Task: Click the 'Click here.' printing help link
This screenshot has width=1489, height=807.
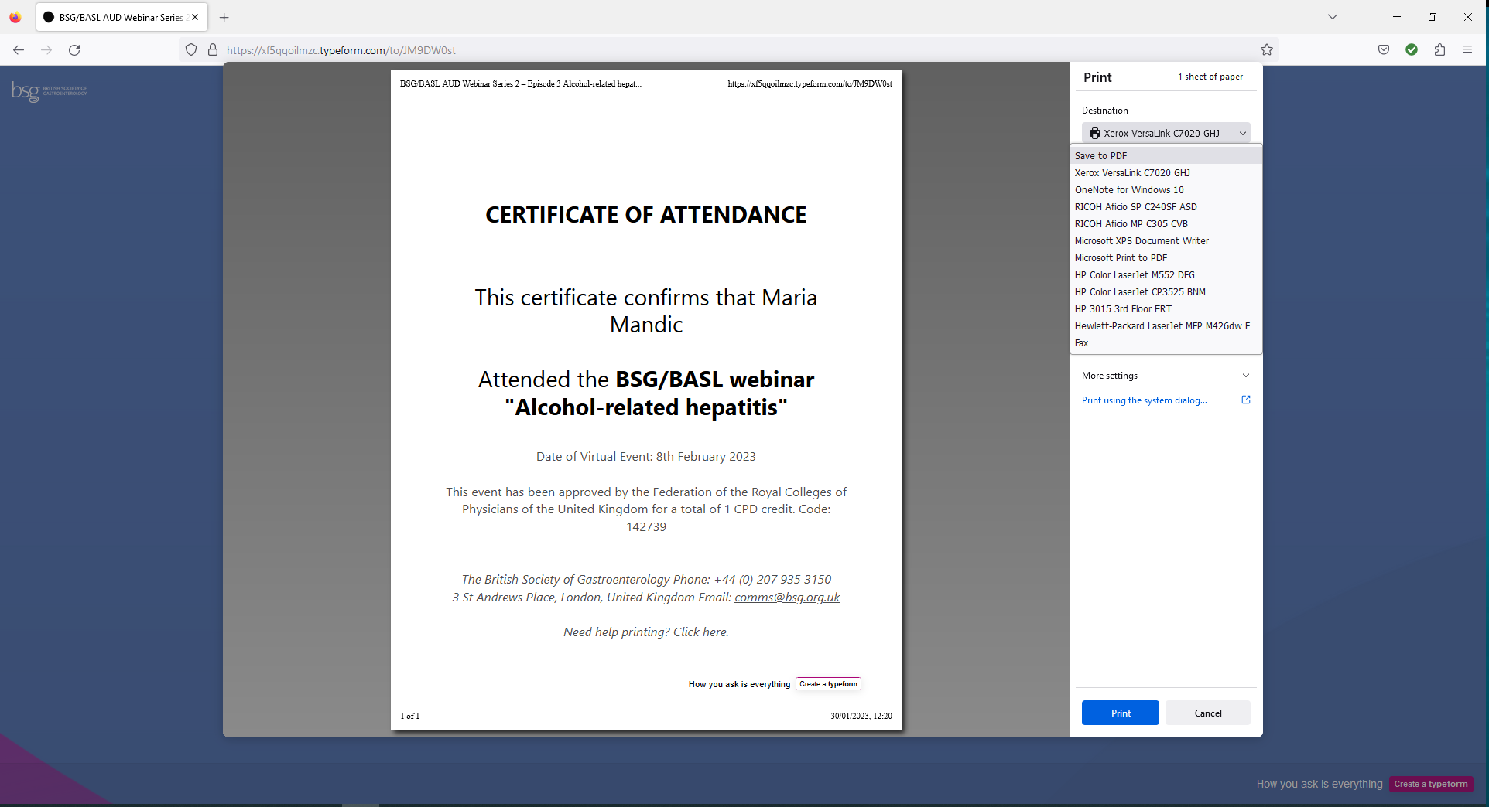Action: [701, 632]
